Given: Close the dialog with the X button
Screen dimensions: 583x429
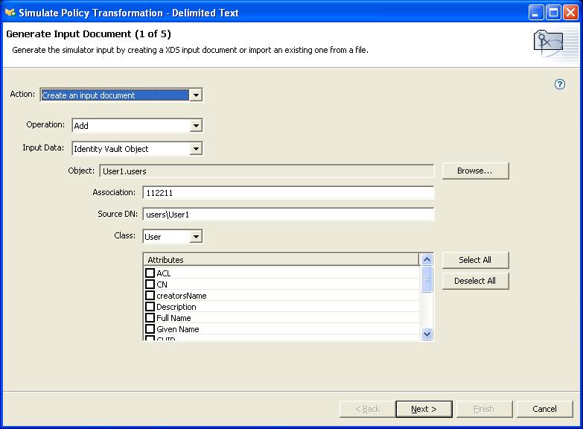Looking at the screenshot, I should tap(571, 12).
